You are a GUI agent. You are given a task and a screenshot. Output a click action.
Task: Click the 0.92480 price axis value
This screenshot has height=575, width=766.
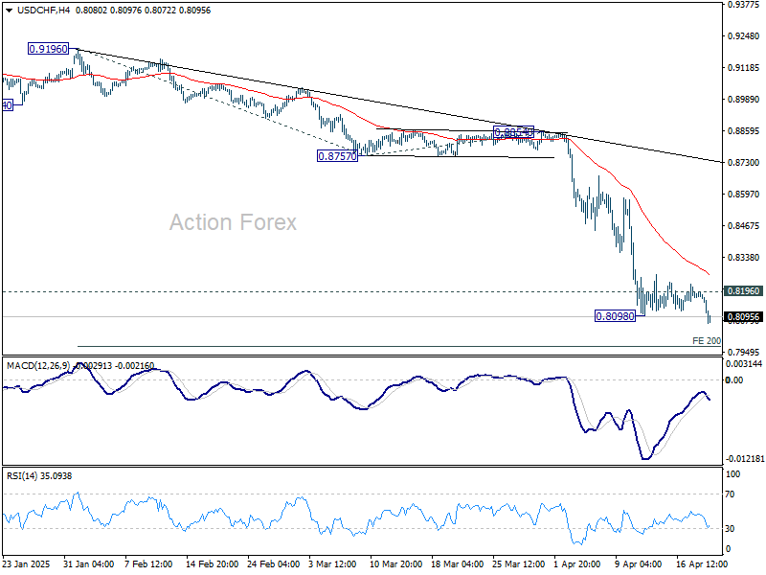744,36
